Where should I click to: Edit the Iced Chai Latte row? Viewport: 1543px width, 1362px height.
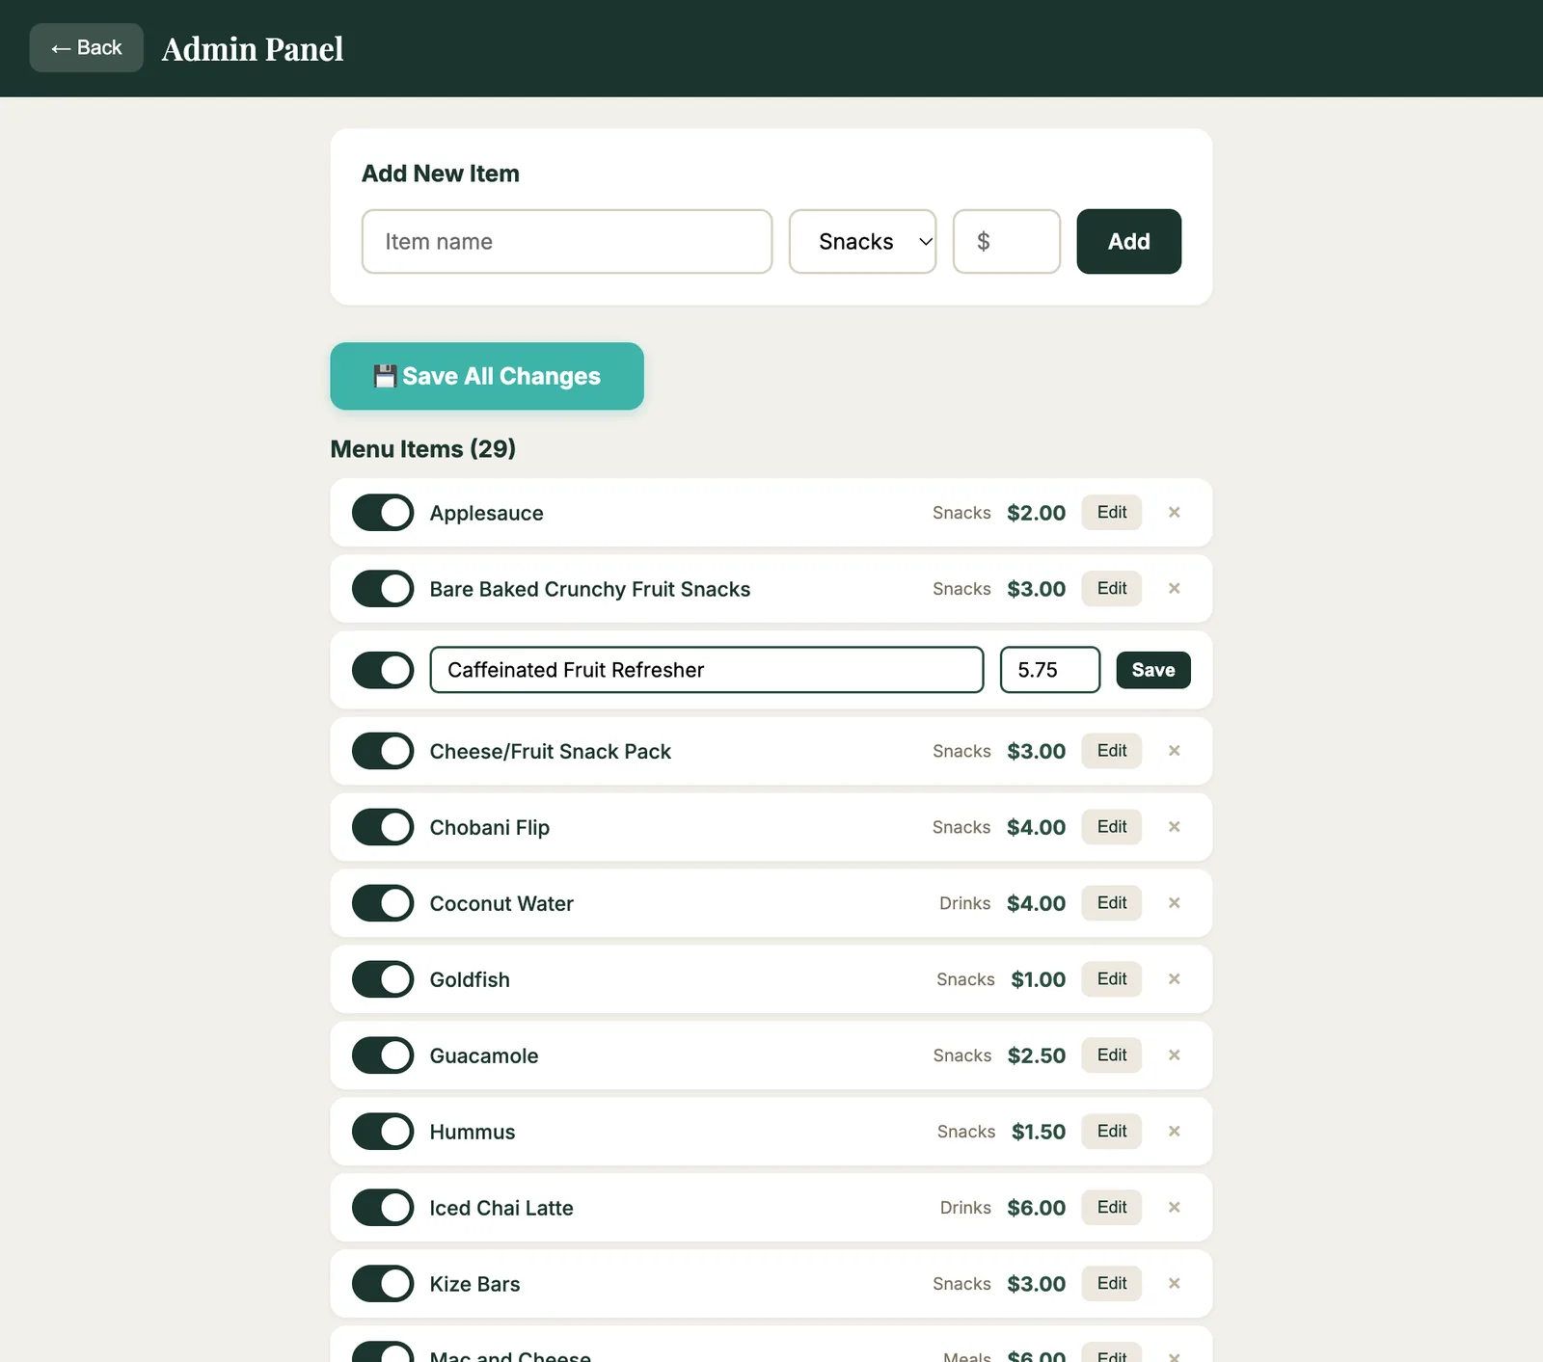[1112, 1208]
